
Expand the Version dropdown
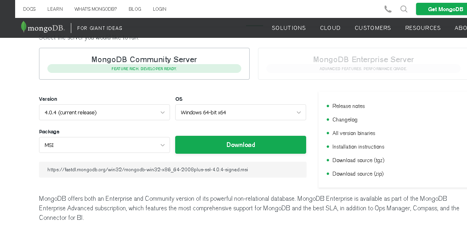tap(104, 112)
